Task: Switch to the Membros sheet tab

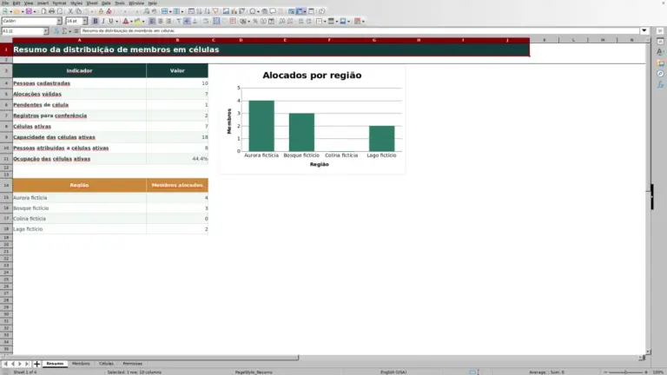Action: tap(81, 364)
